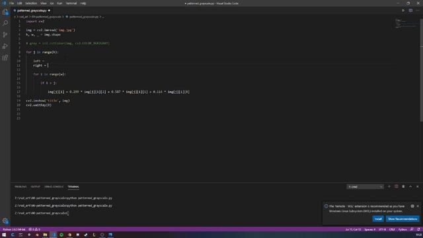Switch to the Output panel tab
This screenshot has height=238, width=423.
click(x=35, y=186)
